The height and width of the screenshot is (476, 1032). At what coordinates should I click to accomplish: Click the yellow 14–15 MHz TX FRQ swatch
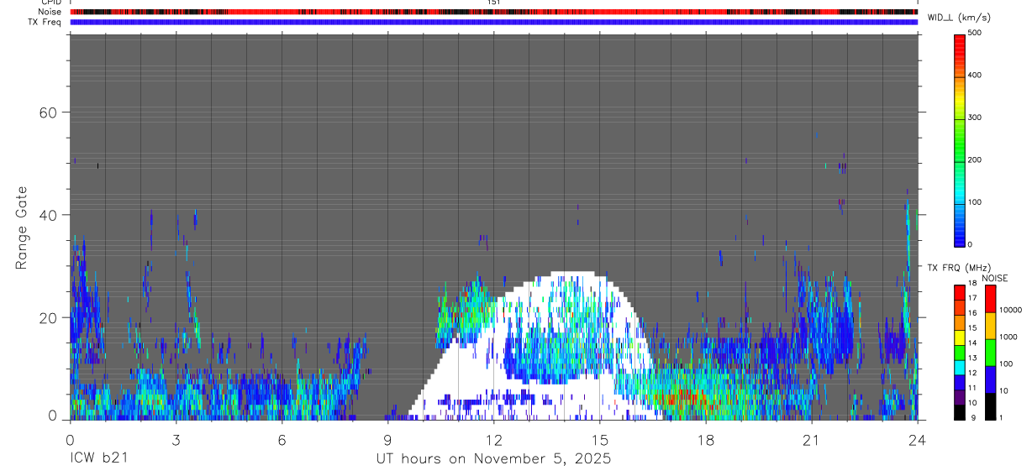pyautogui.click(x=959, y=338)
